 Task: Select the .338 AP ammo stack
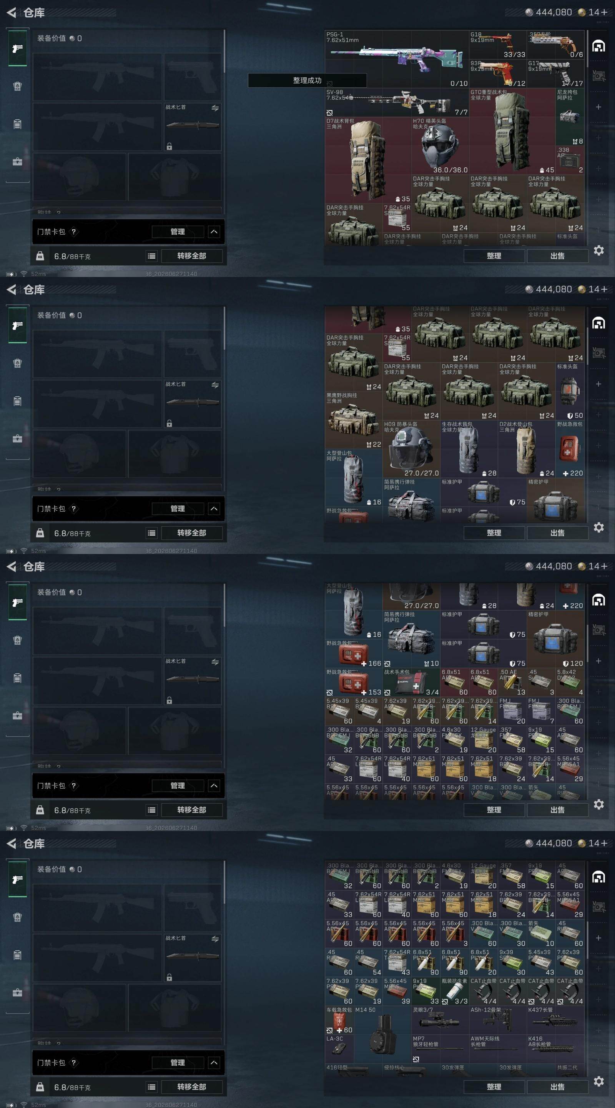(x=570, y=160)
